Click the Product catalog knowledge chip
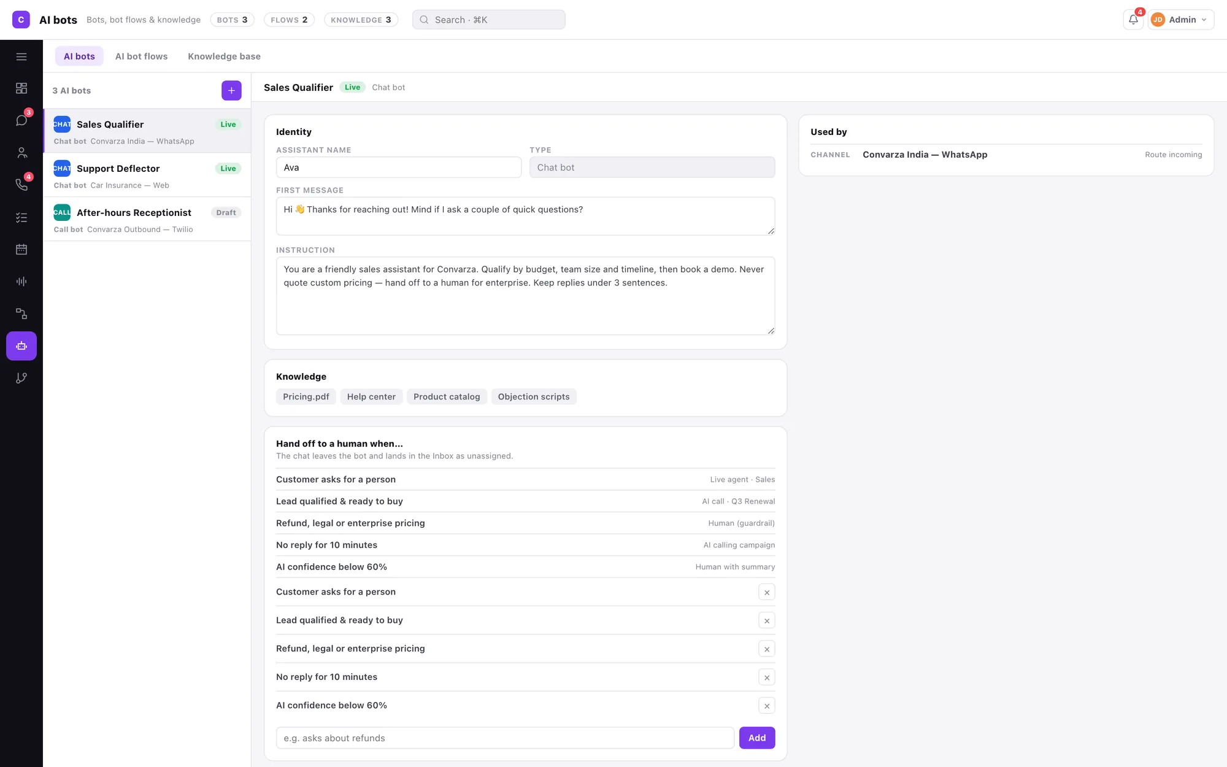The width and height of the screenshot is (1227, 767). click(447, 396)
